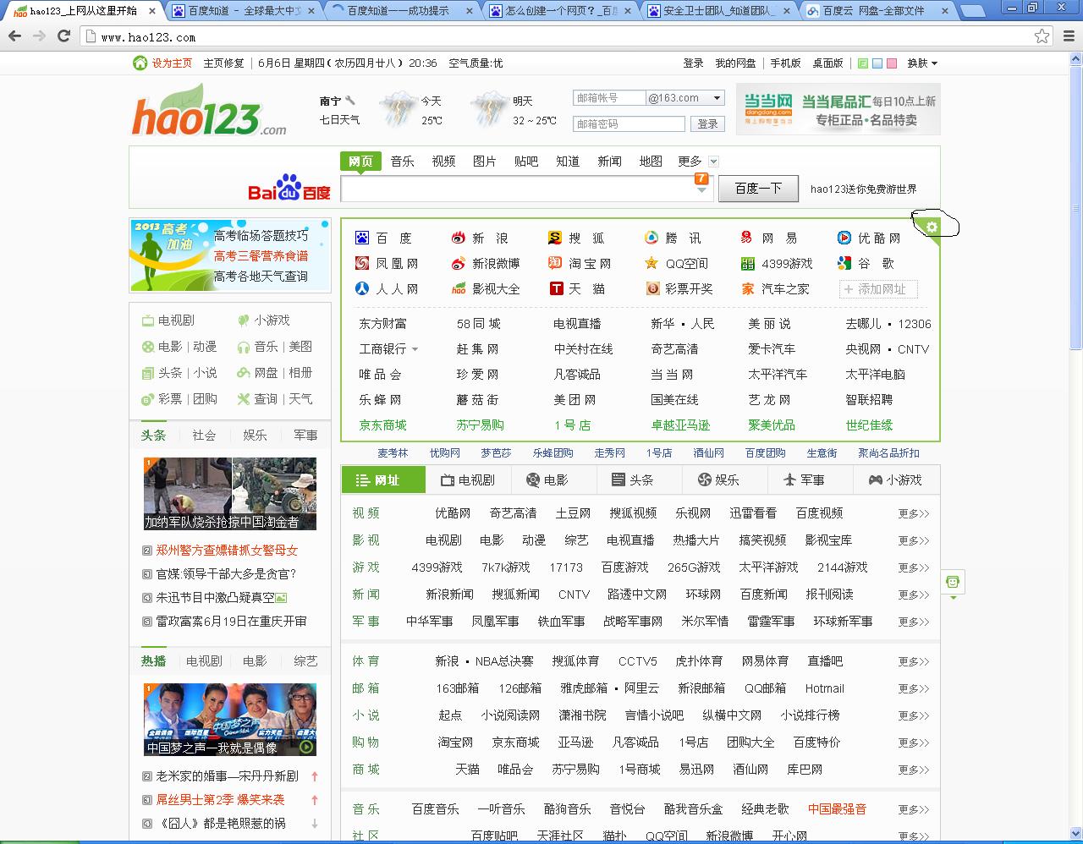
Task: Click the 设为主页 link
Action: point(172,63)
